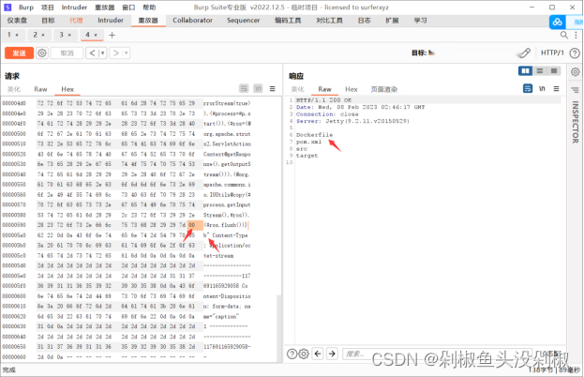Switch to the 目标 Target tab
Image resolution: width=584 pixels, height=377 pixels.
[x=48, y=20]
